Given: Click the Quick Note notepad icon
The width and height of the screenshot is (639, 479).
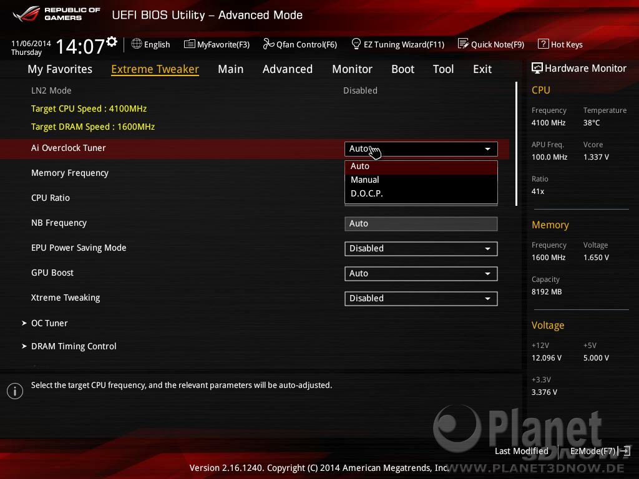Looking at the screenshot, I should point(463,44).
